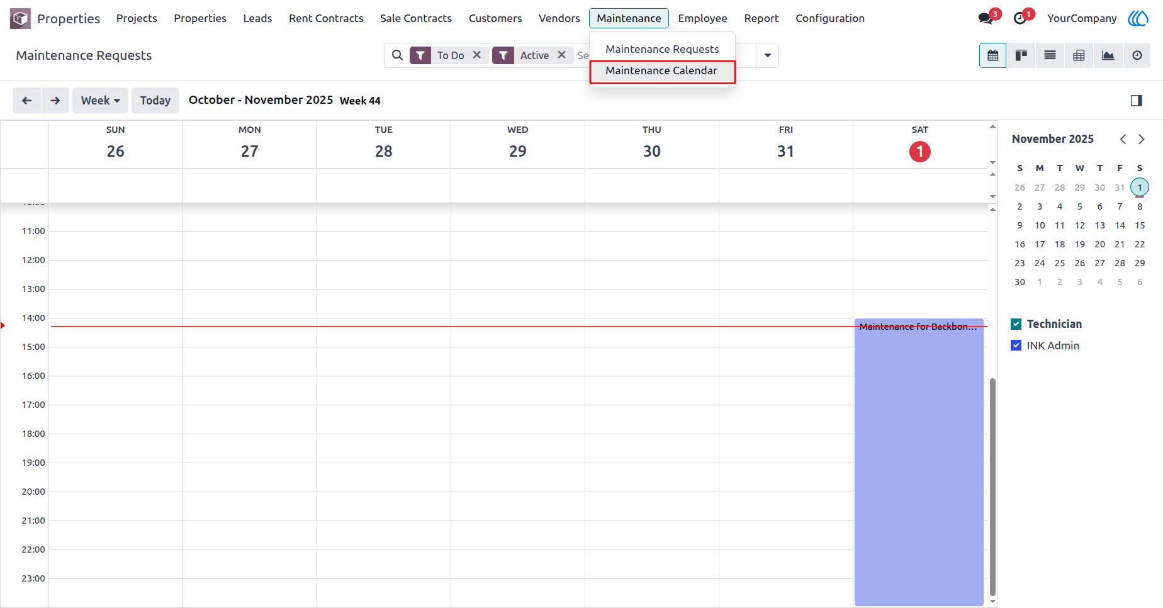Image resolution: width=1163 pixels, height=608 pixels.
Task: Select Maintenance Calendar from dropdown
Action: pos(662,71)
